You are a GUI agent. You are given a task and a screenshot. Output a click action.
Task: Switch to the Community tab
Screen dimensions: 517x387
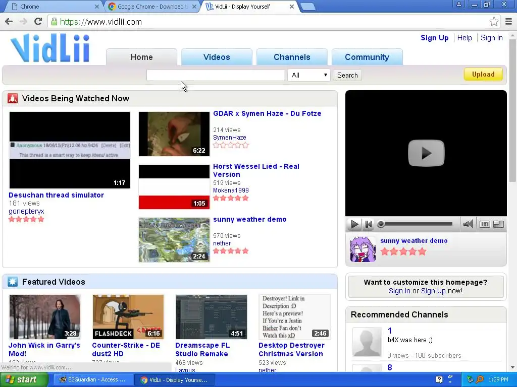point(367,57)
